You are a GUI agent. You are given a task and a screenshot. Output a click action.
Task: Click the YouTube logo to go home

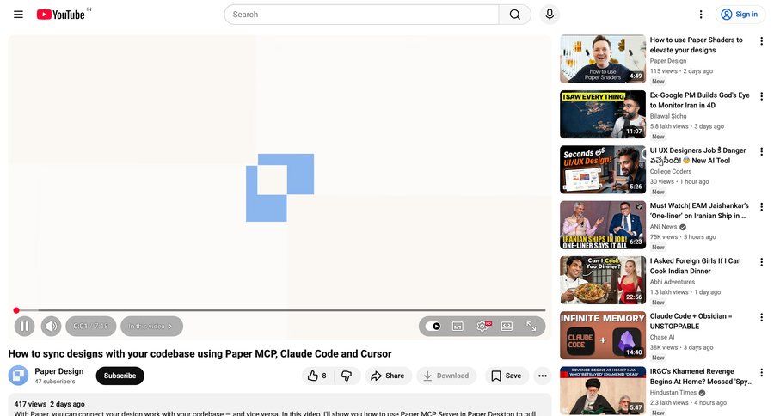coord(61,15)
